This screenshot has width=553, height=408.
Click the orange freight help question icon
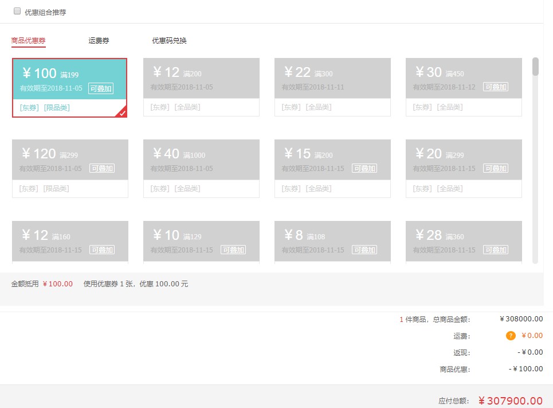511,336
